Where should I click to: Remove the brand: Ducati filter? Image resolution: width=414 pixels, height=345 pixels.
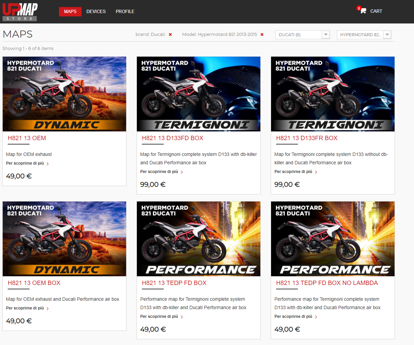170,35
